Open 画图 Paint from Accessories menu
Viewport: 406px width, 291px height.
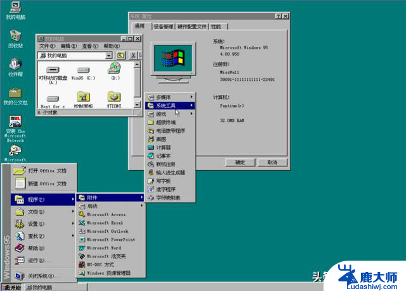coord(170,139)
